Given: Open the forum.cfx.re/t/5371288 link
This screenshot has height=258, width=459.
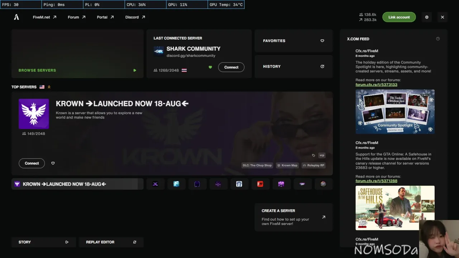Looking at the screenshot, I should [x=376, y=181].
